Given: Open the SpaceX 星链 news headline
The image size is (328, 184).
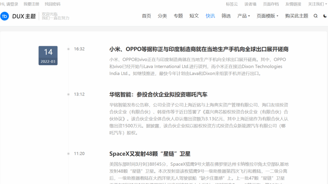Looking at the screenshot, I should pos(150,154).
